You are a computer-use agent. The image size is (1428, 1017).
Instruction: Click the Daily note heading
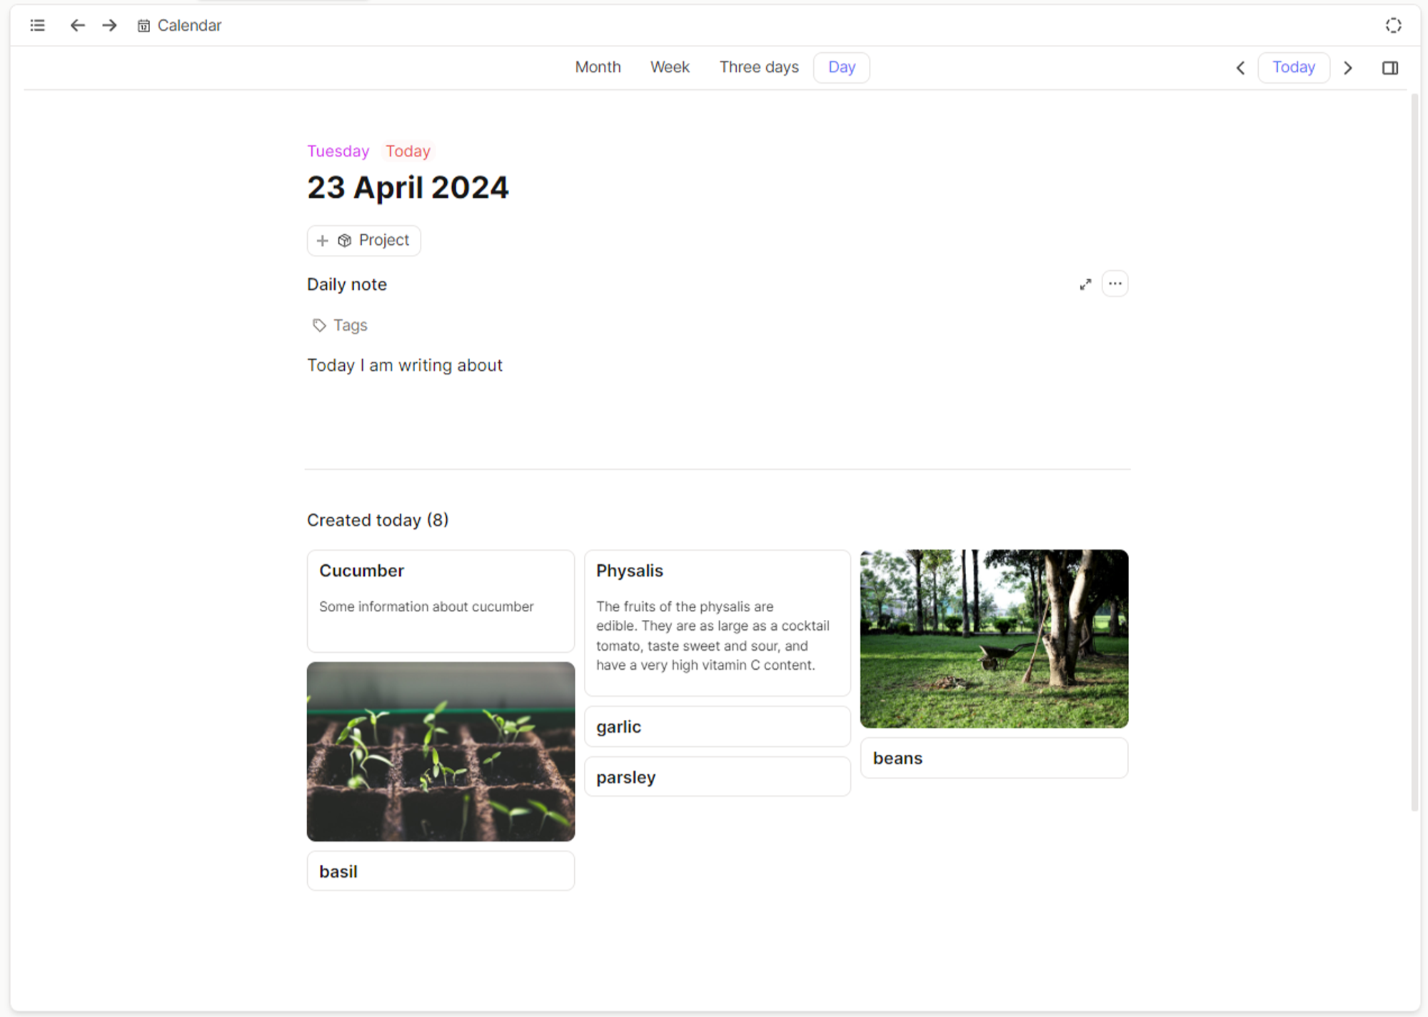tap(347, 284)
